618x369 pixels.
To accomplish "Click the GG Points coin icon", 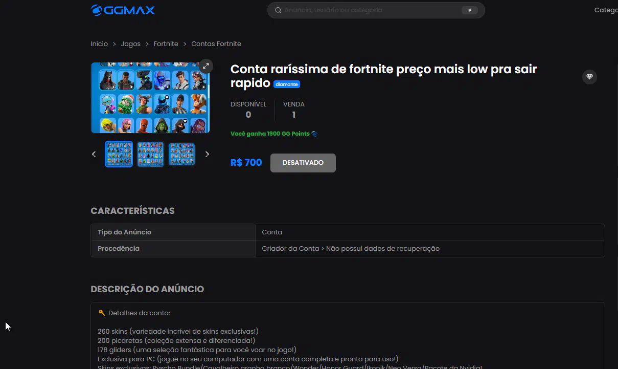I will click(315, 134).
